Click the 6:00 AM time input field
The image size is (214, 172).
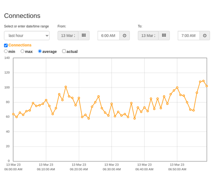[x=109, y=35]
